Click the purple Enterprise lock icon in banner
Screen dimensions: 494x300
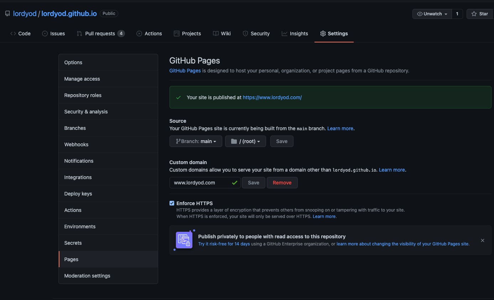coord(184,240)
